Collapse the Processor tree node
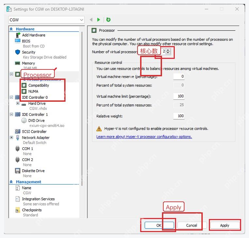This screenshot has width=249, height=238. tap(11, 74)
